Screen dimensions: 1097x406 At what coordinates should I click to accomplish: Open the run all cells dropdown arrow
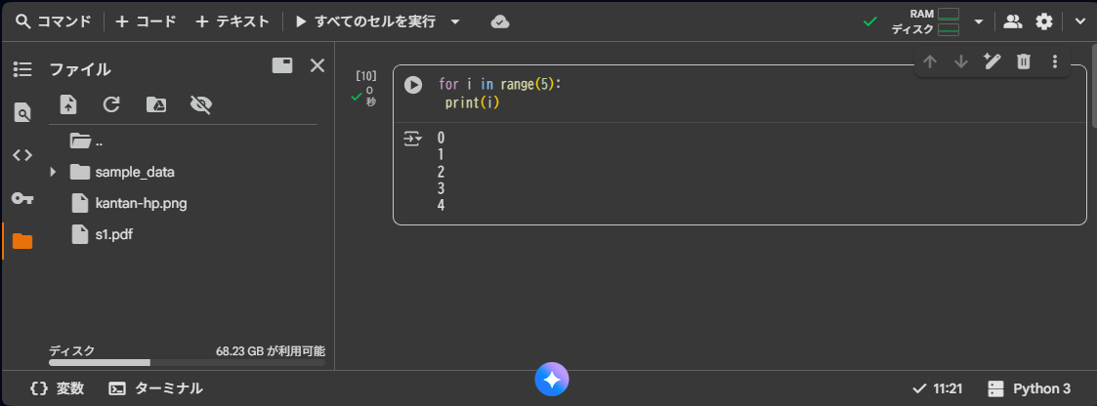pyautogui.click(x=455, y=21)
